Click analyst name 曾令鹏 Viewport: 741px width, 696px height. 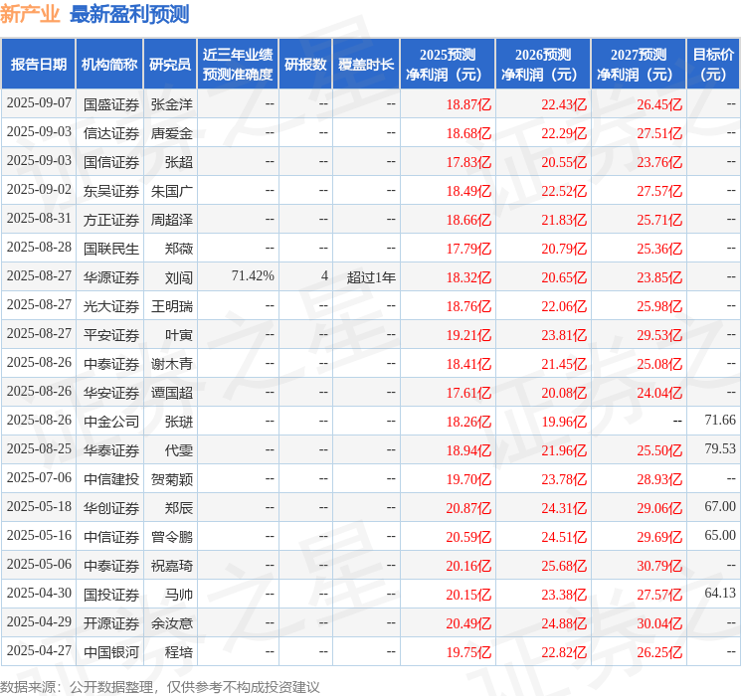tap(172, 537)
